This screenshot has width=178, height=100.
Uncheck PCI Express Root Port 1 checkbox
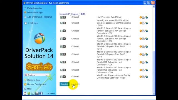pos(61,47)
